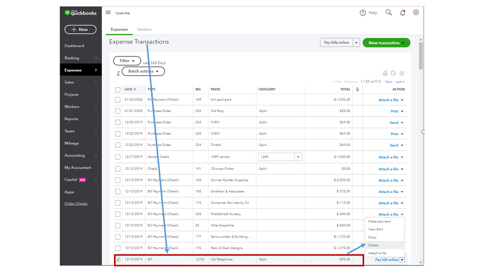Click Attach a file for Duncan Fisher
Image resolution: width=485 pixels, height=272 pixels.
[388, 169]
